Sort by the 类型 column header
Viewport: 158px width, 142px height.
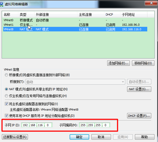coord(26,14)
